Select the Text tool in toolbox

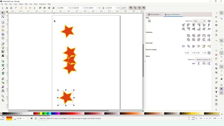tap(3, 56)
